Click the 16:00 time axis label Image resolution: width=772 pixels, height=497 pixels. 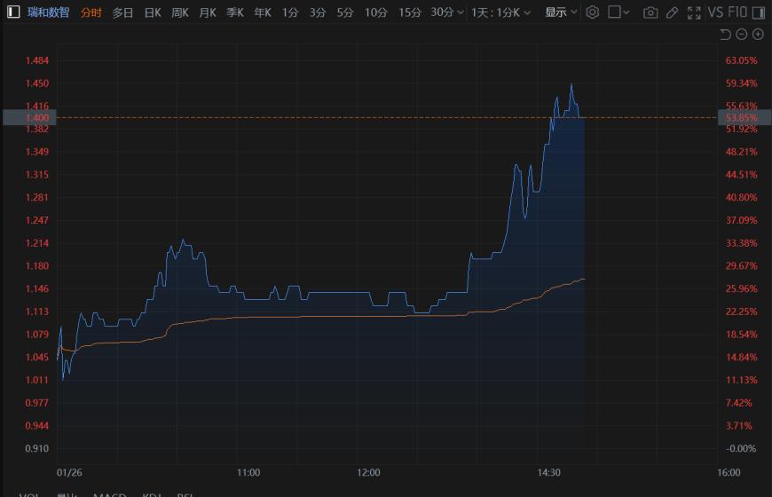click(729, 472)
